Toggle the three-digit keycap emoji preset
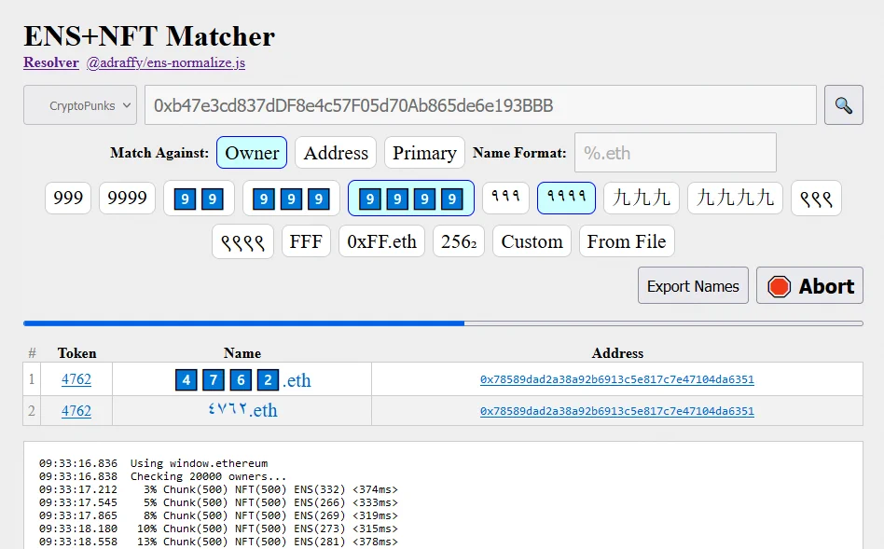The height and width of the screenshot is (549, 884). [x=291, y=198]
